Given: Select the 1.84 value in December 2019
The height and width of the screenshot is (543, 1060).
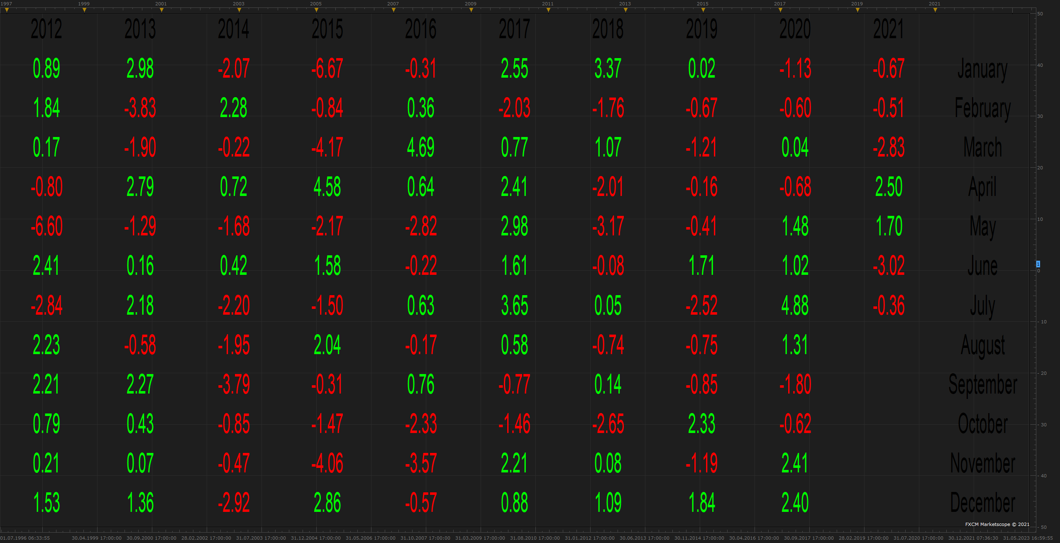Looking at the screenshot, I should (702, 503).
